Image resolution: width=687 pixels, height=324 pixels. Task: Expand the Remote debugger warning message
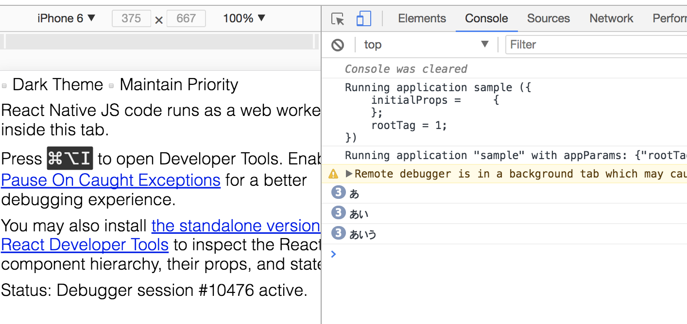point(349,174)
